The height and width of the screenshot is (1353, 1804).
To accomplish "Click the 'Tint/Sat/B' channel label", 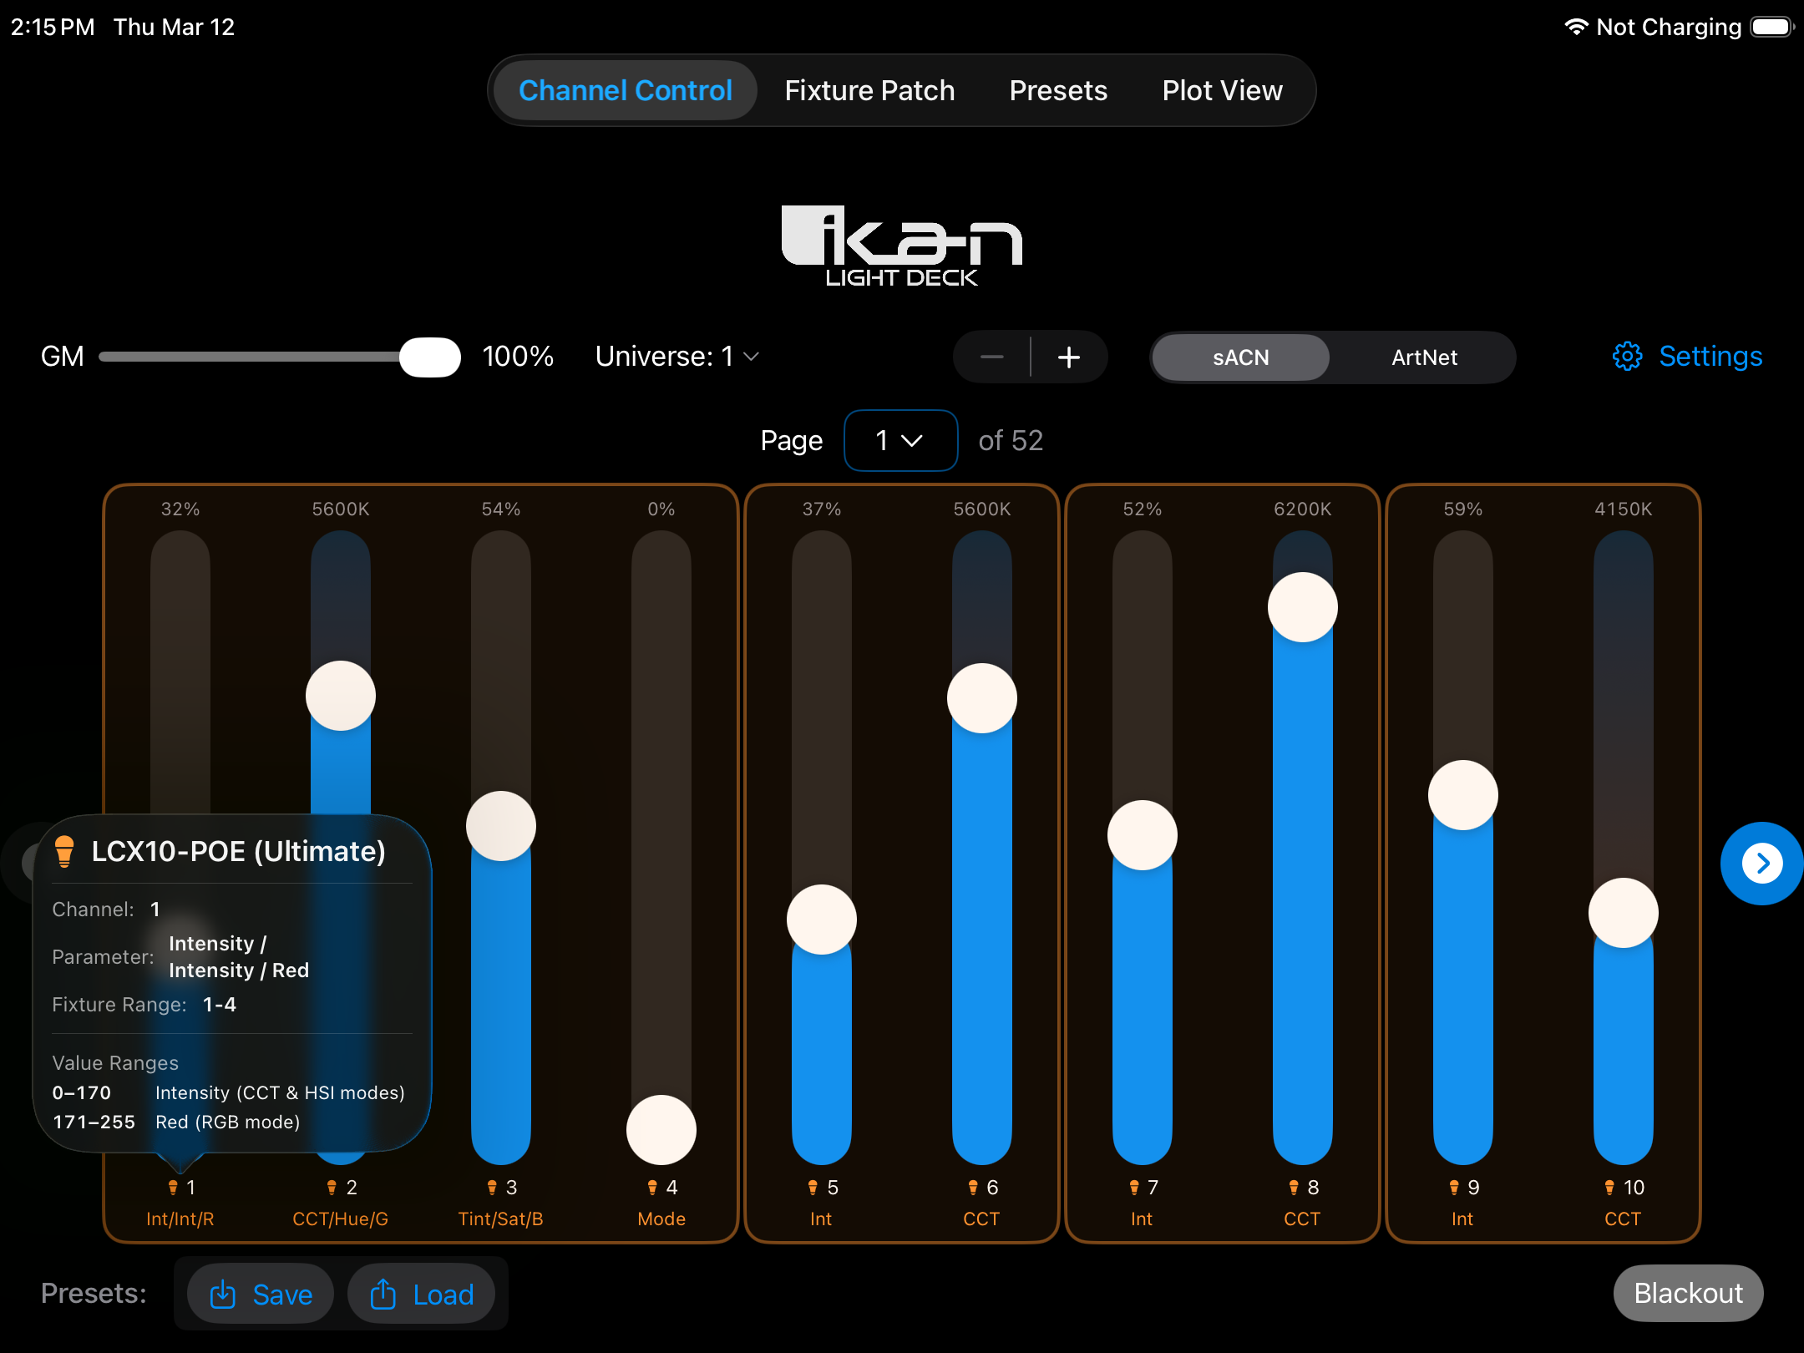I will click(501, 1219).
